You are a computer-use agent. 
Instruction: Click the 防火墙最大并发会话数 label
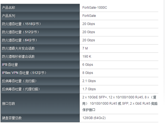18,49
